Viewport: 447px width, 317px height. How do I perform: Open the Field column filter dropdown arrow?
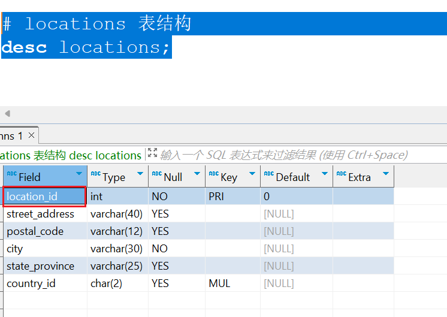[79, 174]
